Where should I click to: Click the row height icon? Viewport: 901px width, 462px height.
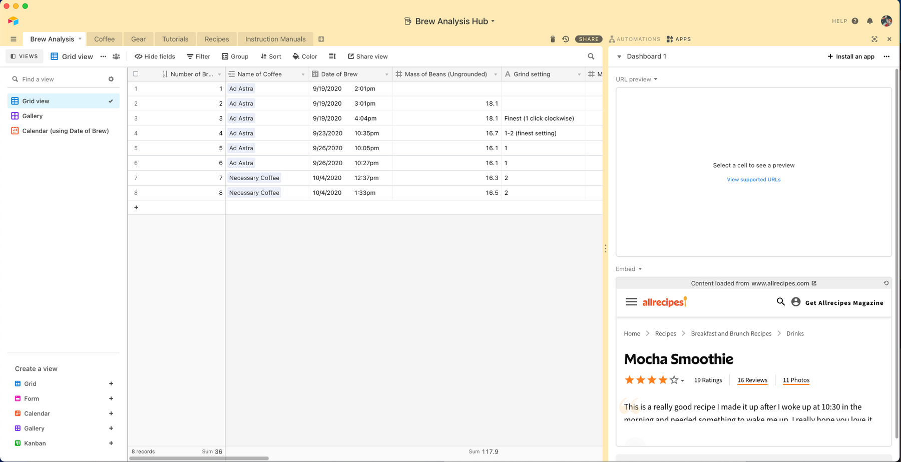332,57
